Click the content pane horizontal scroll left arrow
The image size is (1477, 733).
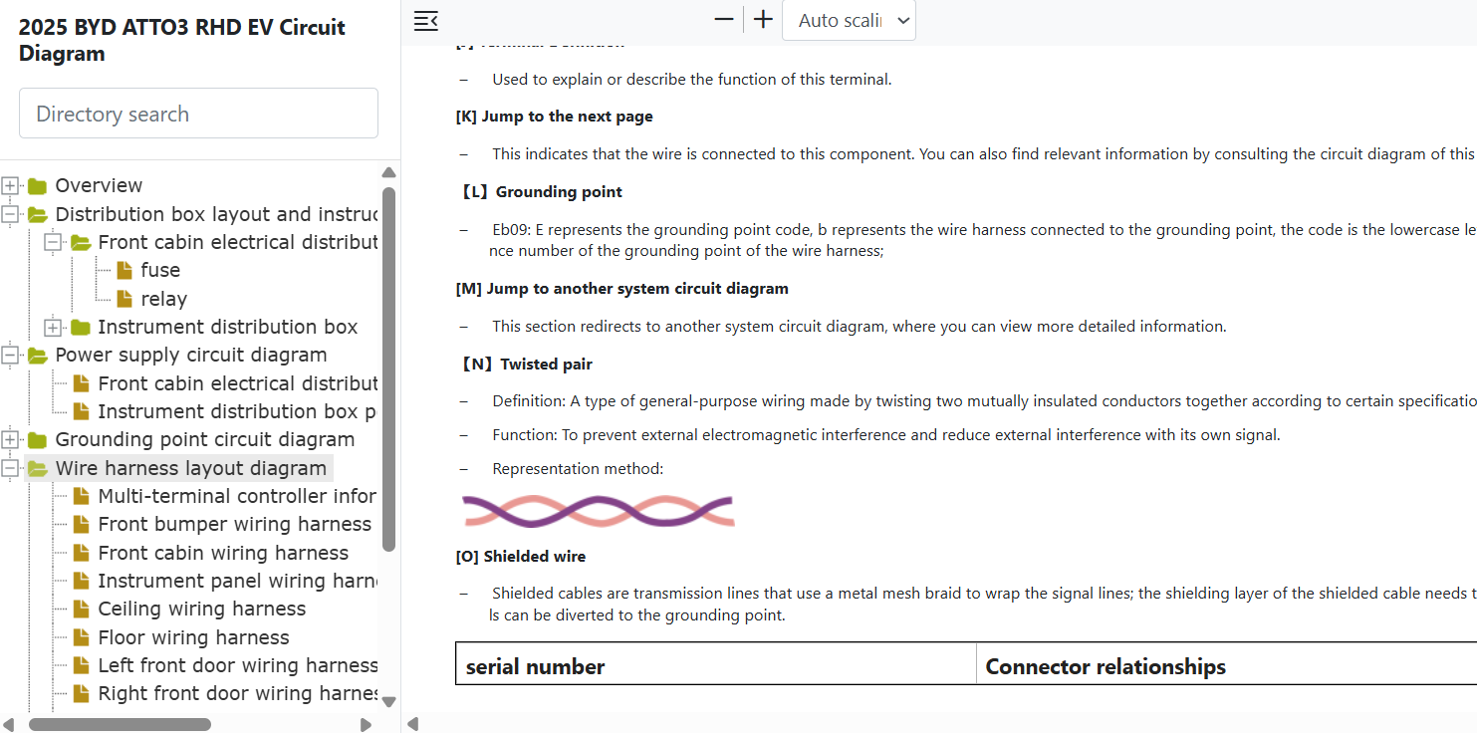point(413,724)
